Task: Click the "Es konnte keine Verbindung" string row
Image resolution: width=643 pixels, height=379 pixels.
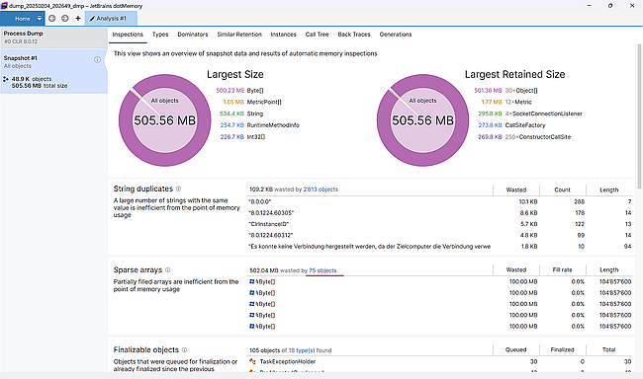Action: tap(440, 247)
